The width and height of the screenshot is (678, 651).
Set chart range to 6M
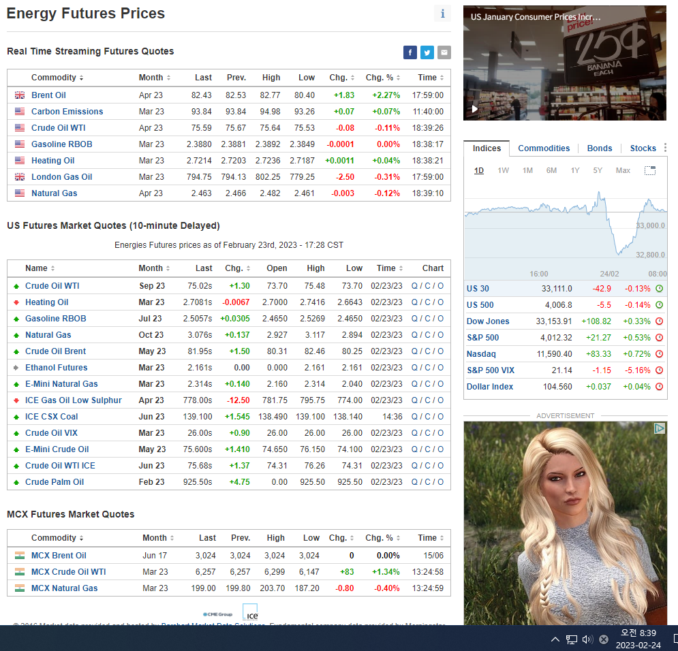(x=551, y=170)
